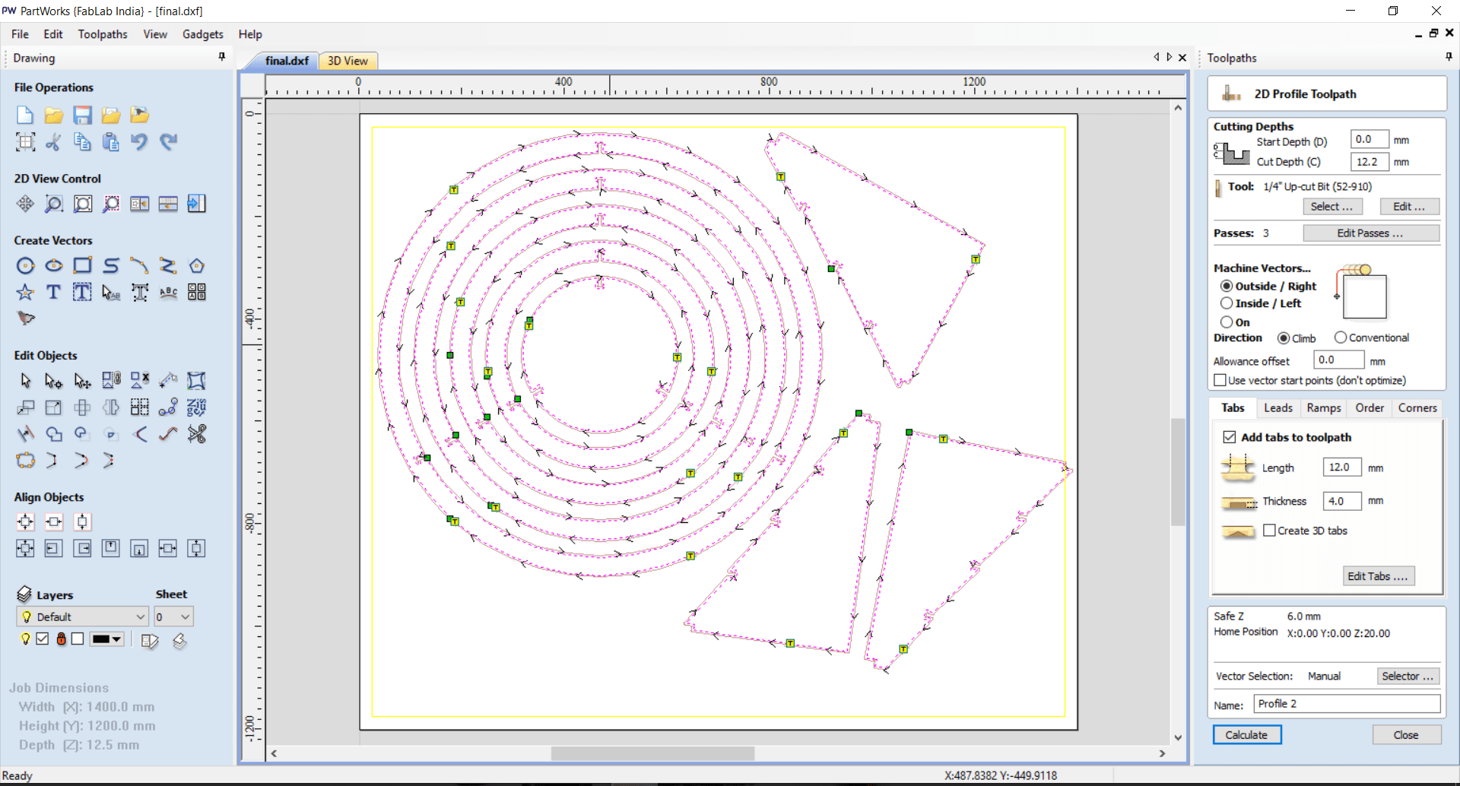Select the Draw Rectangle tool
1460x786 pixels.
(x=82, y=265)
